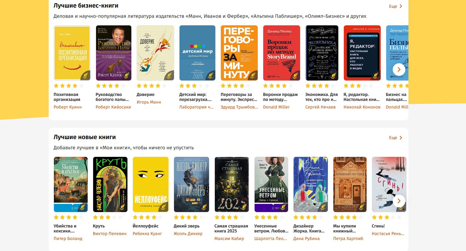Open title 'Дизайнер Жорка. Книга...'
Viewport: 466px width, 251px height.
[x=309, y=229]
